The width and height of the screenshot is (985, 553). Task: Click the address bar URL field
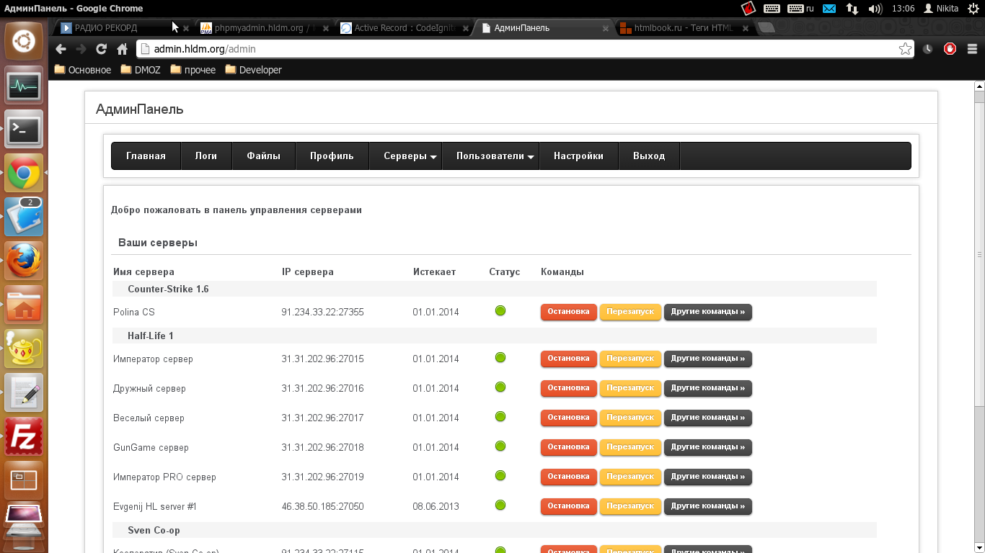[x=505, y=49]
